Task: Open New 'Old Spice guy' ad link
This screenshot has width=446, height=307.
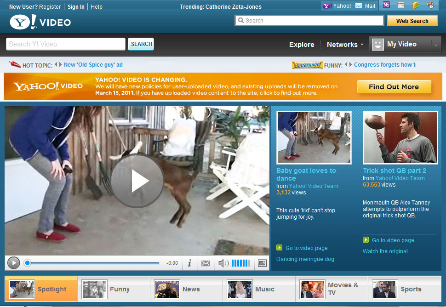Action: (x=93, y=65)
